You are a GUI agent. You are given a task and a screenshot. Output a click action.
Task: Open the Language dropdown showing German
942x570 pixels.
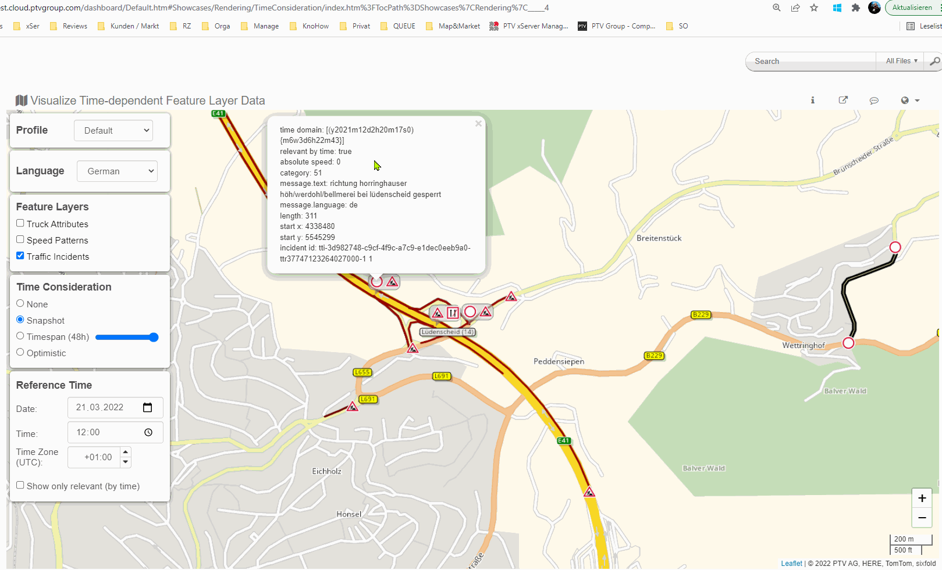pos(118,171)
